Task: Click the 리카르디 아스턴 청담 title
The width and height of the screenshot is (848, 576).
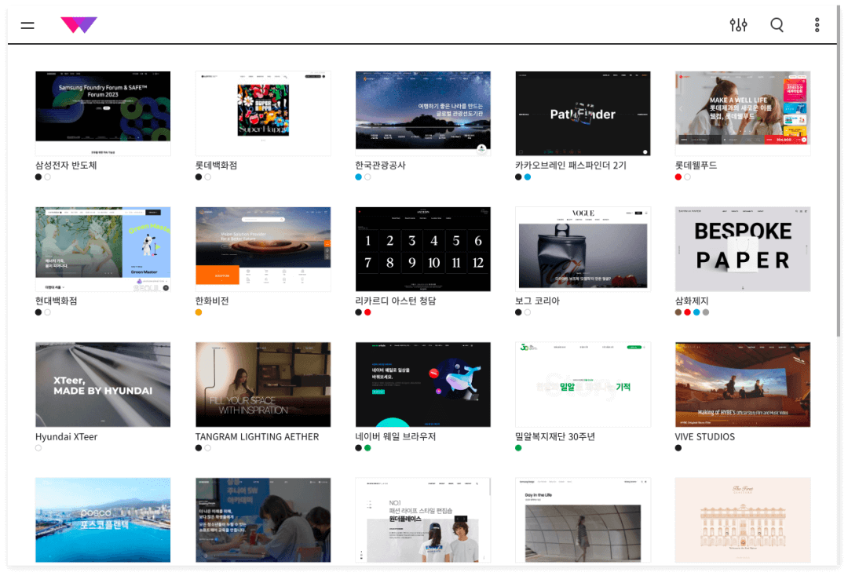Action: tap(395, 301)
